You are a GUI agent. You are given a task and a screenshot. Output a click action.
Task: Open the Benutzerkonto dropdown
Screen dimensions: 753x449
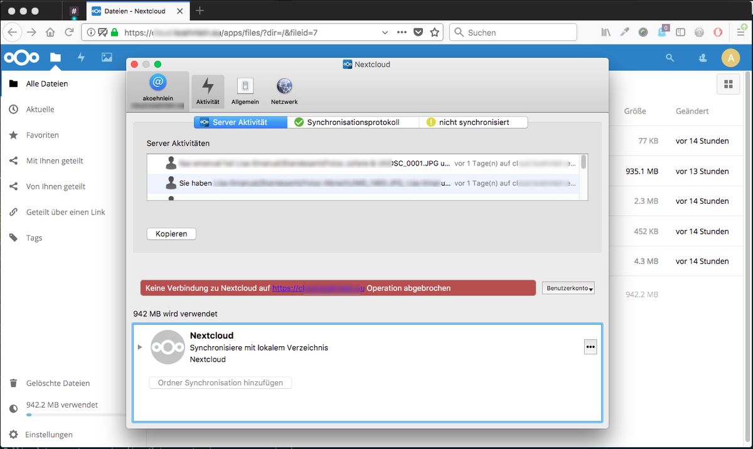click(x=568, y=288)
